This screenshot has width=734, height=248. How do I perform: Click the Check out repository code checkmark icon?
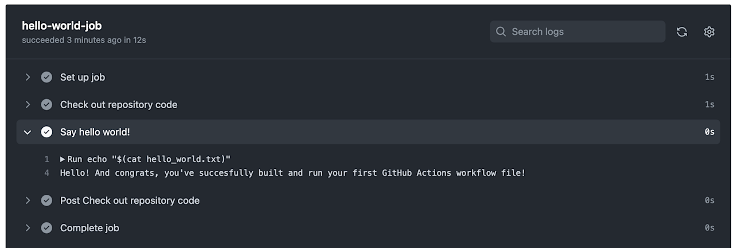pyautogui.click(x=46, y=105)
